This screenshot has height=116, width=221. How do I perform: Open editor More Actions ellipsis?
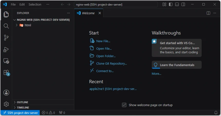(215, 13)
